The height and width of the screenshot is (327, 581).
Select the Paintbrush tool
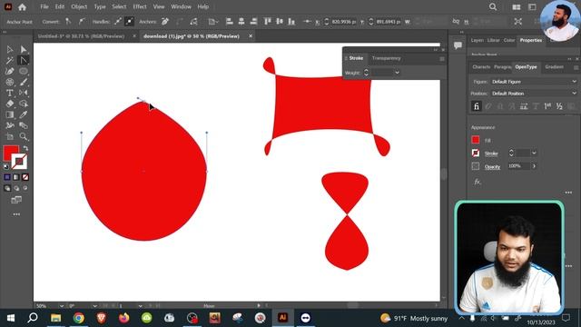pos(24,82)
